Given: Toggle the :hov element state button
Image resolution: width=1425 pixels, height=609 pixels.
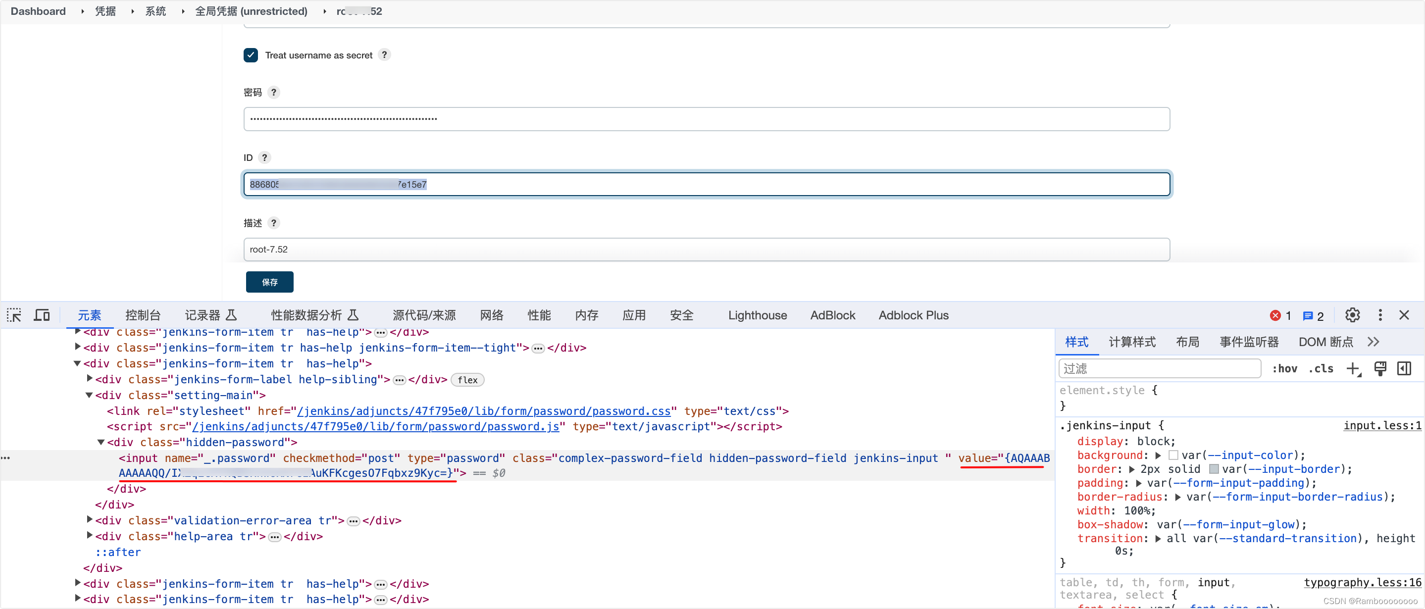Looking at the screenshot, I should pos(1284,368).
